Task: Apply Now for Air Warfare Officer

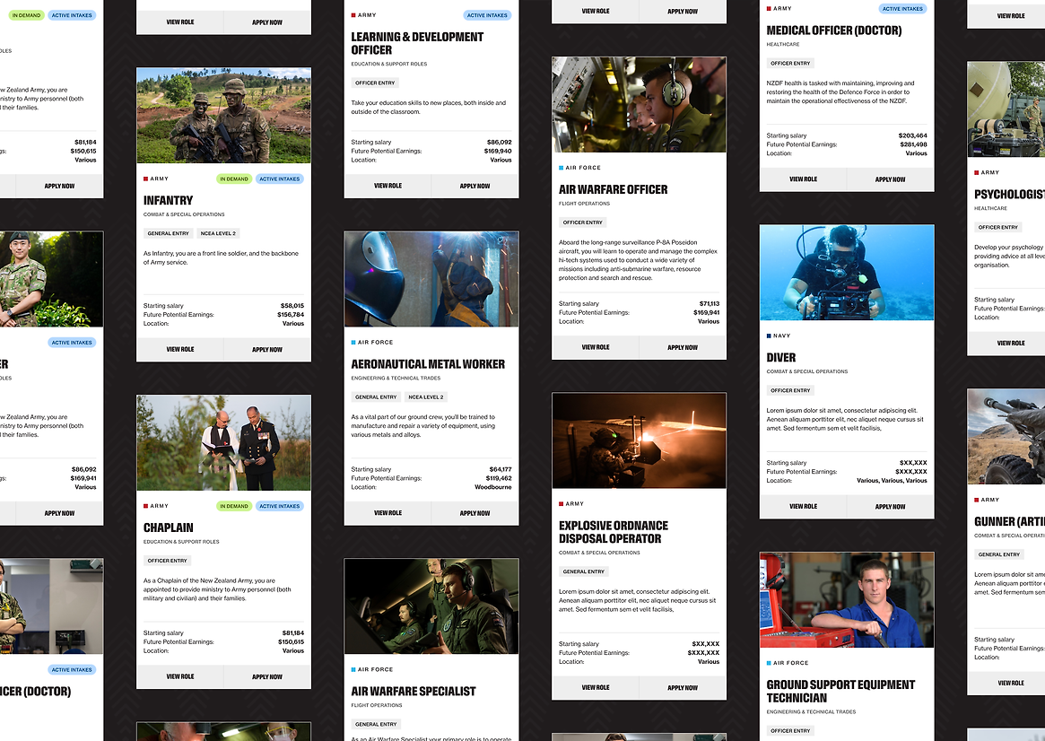Action: [x=683, y=347]
